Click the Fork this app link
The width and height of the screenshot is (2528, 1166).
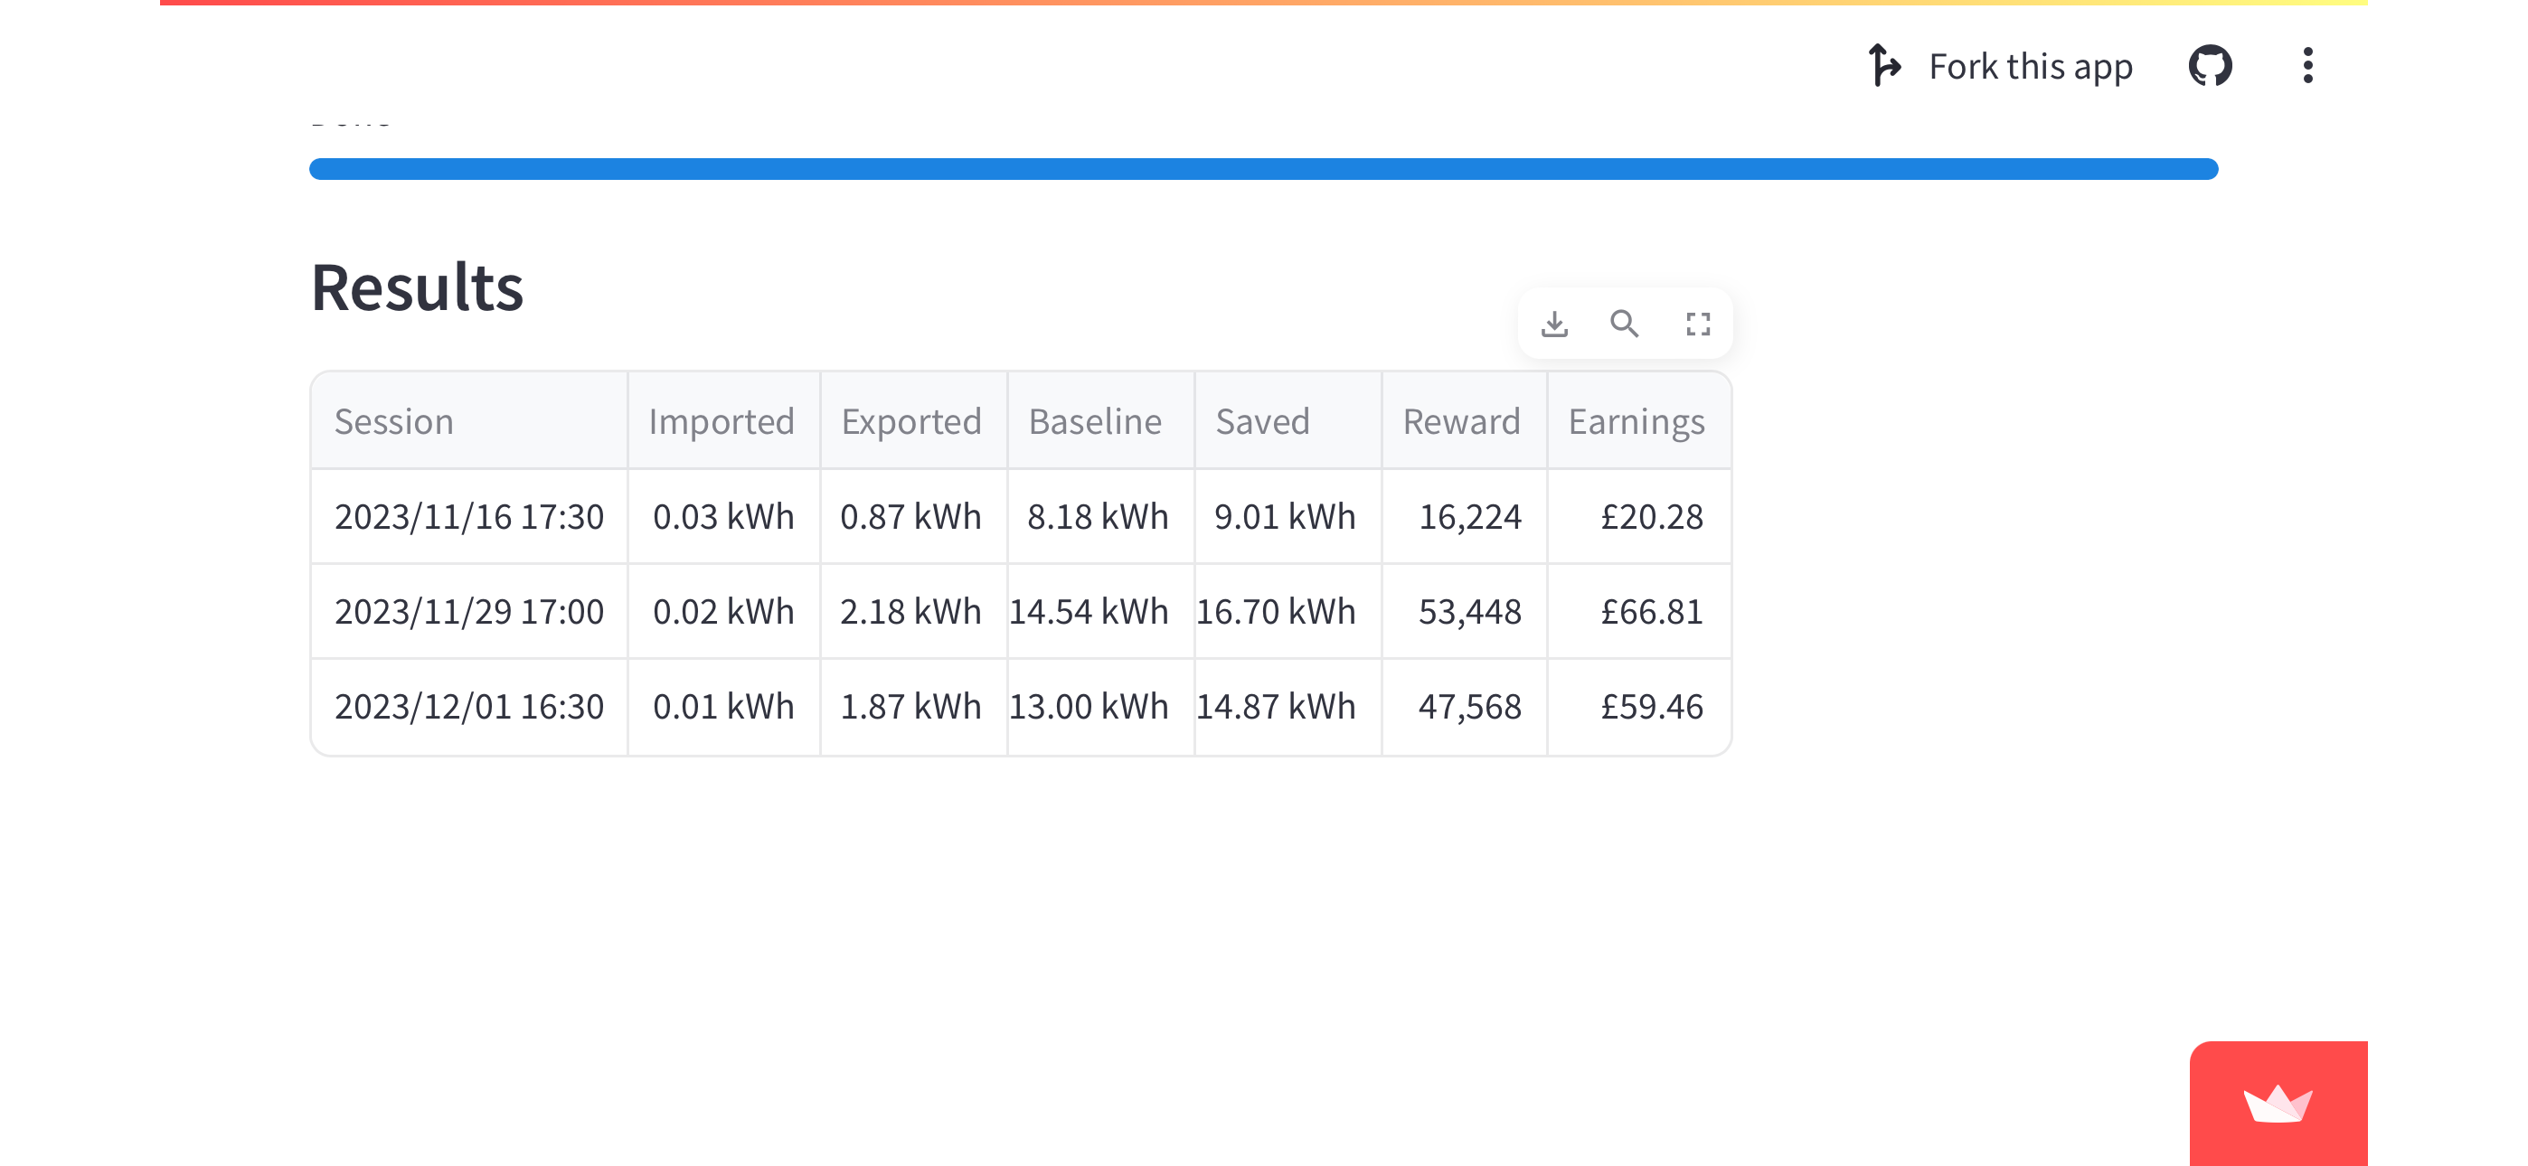tap(2000, 67)
